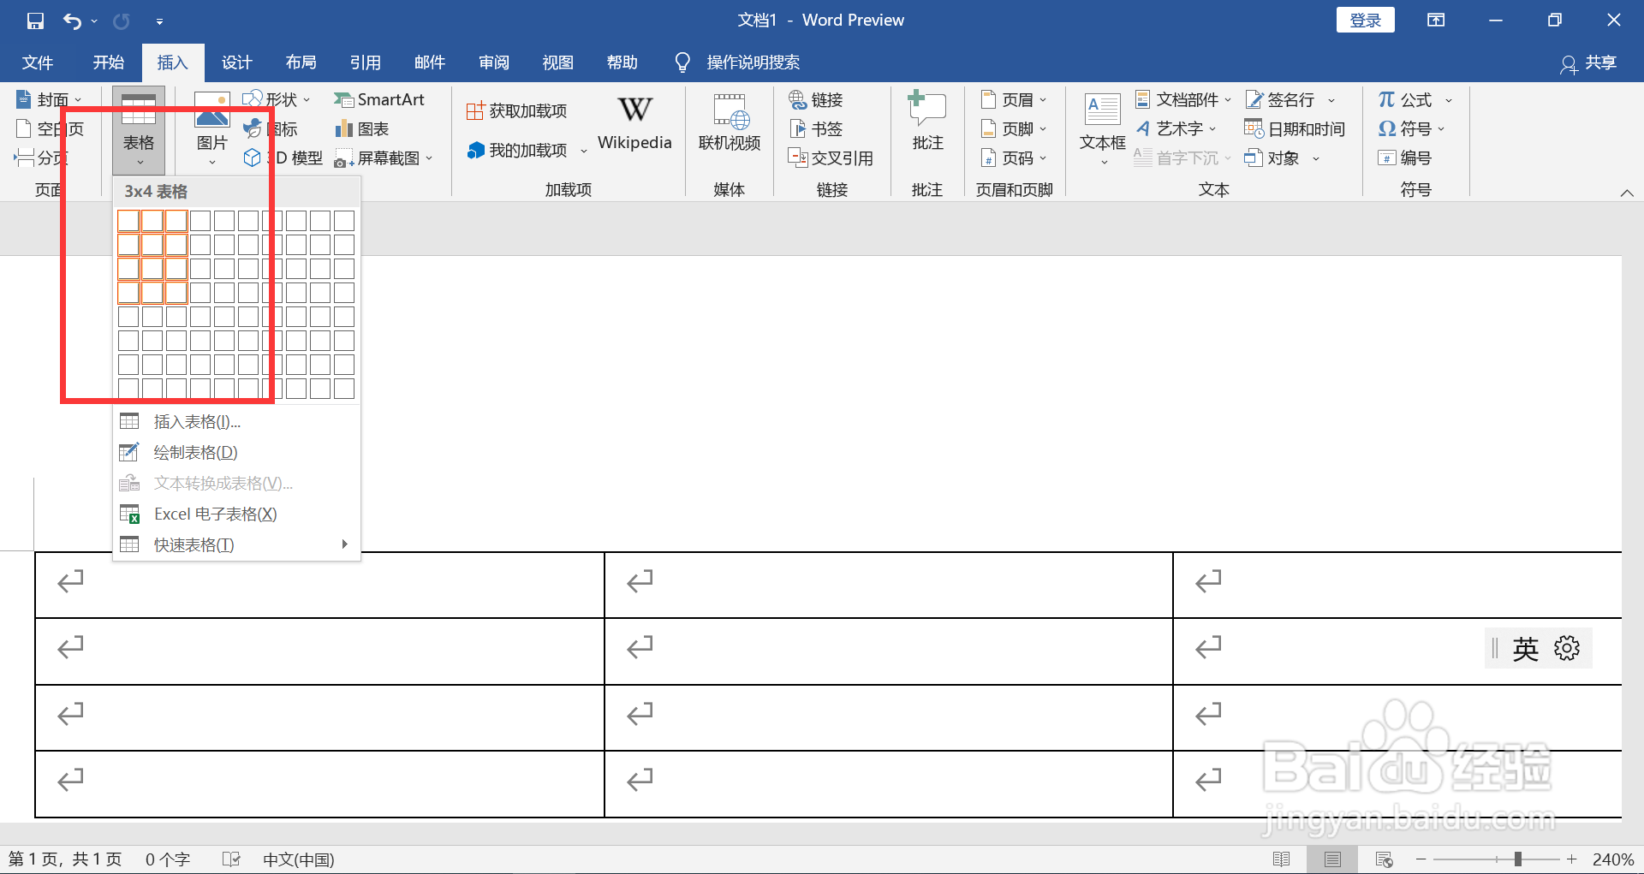Expand the 快速表格(T) submenu
Image resolution: width=1644 pixels, height=874 pixels.
click(x=235, y=545)
